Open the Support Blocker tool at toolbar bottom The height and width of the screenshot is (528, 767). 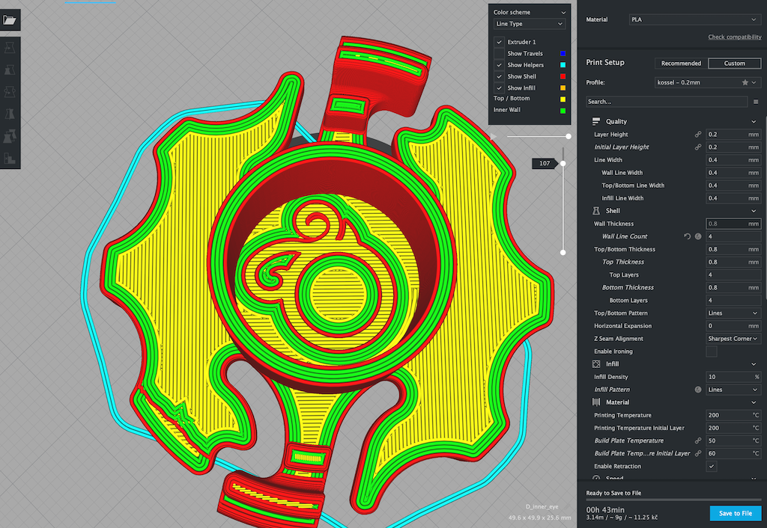[10, 159]
